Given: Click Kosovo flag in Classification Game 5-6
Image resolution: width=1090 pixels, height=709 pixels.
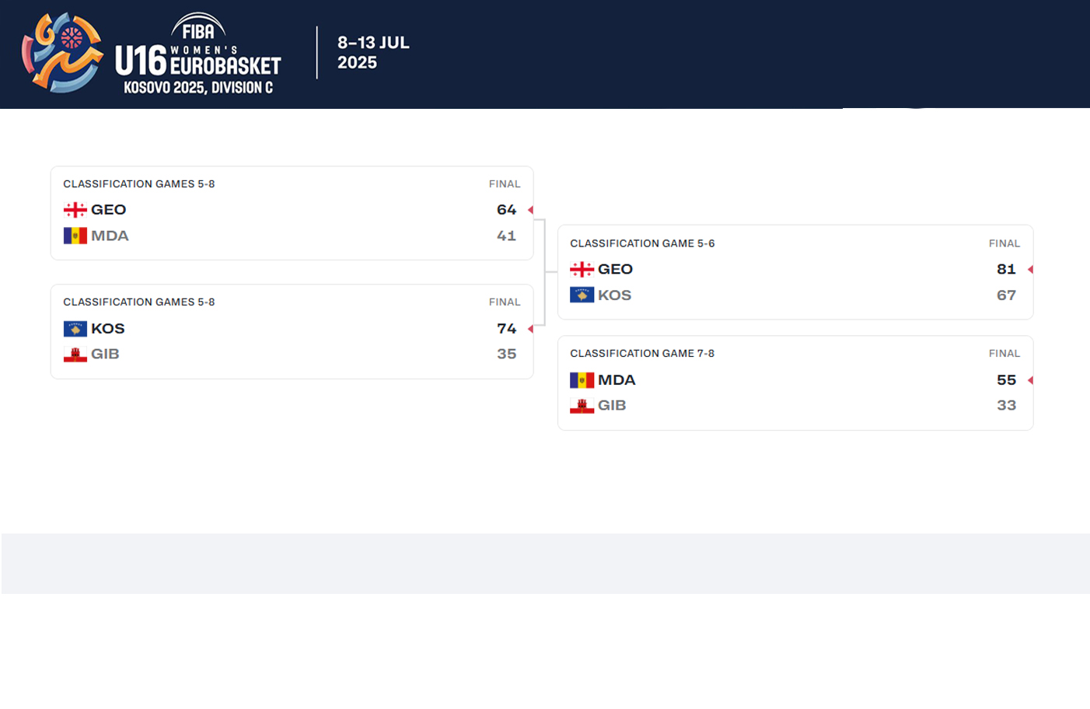Looking at the screenshot, I should coord(582,295).
